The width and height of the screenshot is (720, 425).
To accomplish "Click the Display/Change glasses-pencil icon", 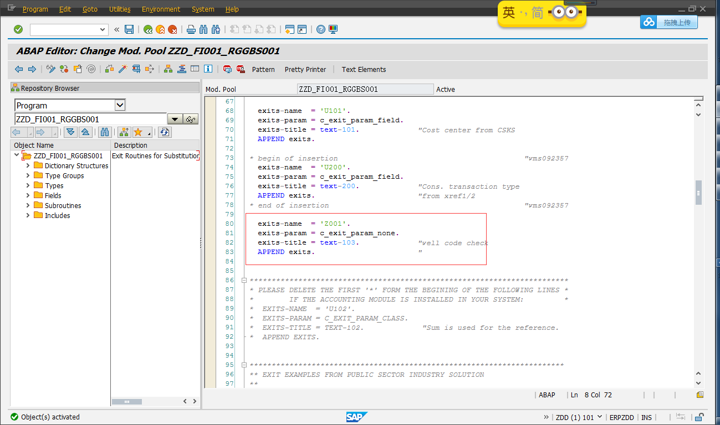I will click(x=50, y=69).
